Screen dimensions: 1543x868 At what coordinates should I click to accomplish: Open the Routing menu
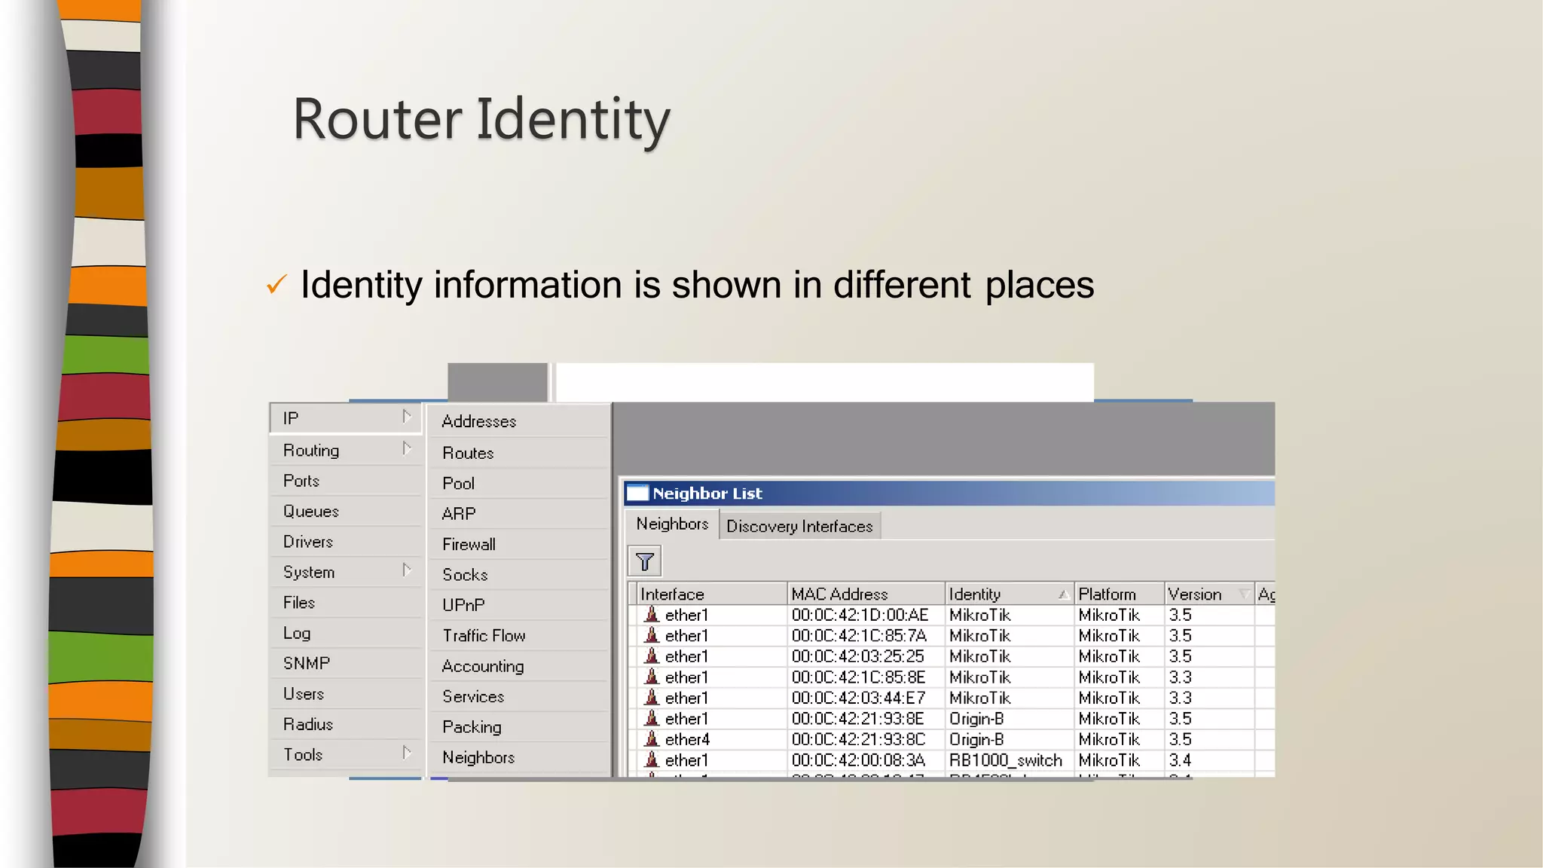pyautogui.click(x=346, y=450)
